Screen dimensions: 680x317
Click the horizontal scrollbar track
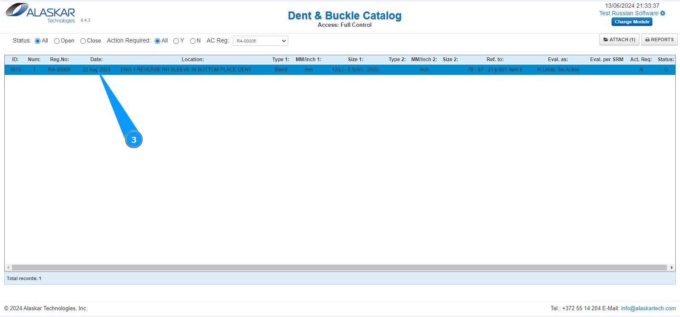339,267
